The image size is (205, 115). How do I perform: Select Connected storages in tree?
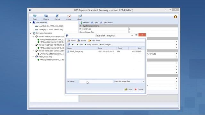point(44,33)
